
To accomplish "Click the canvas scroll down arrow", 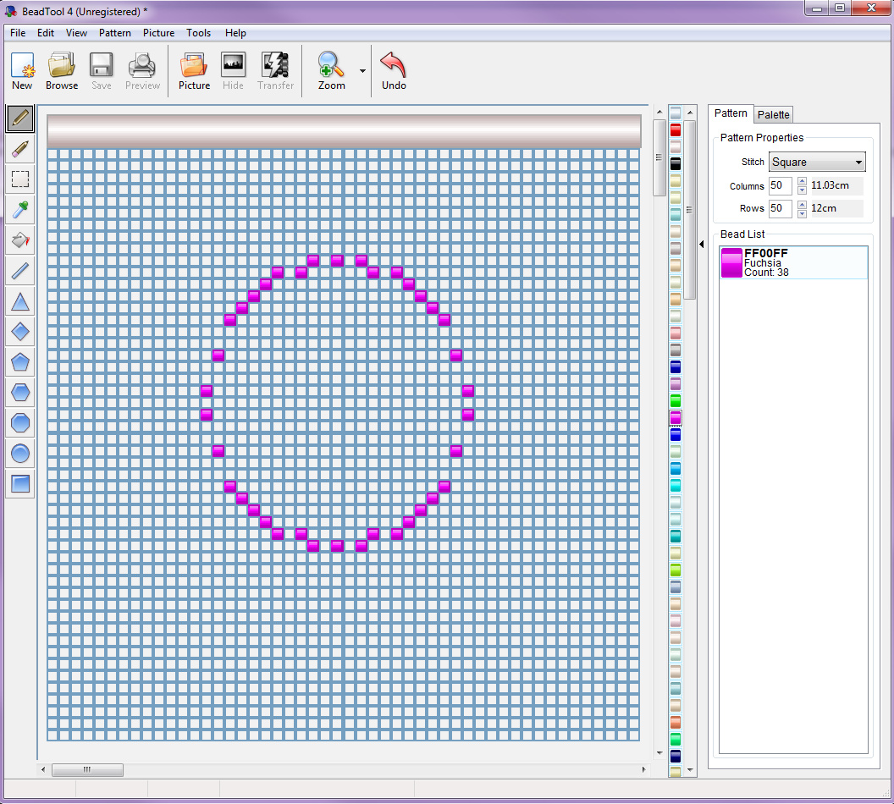I will pos(659,753).
